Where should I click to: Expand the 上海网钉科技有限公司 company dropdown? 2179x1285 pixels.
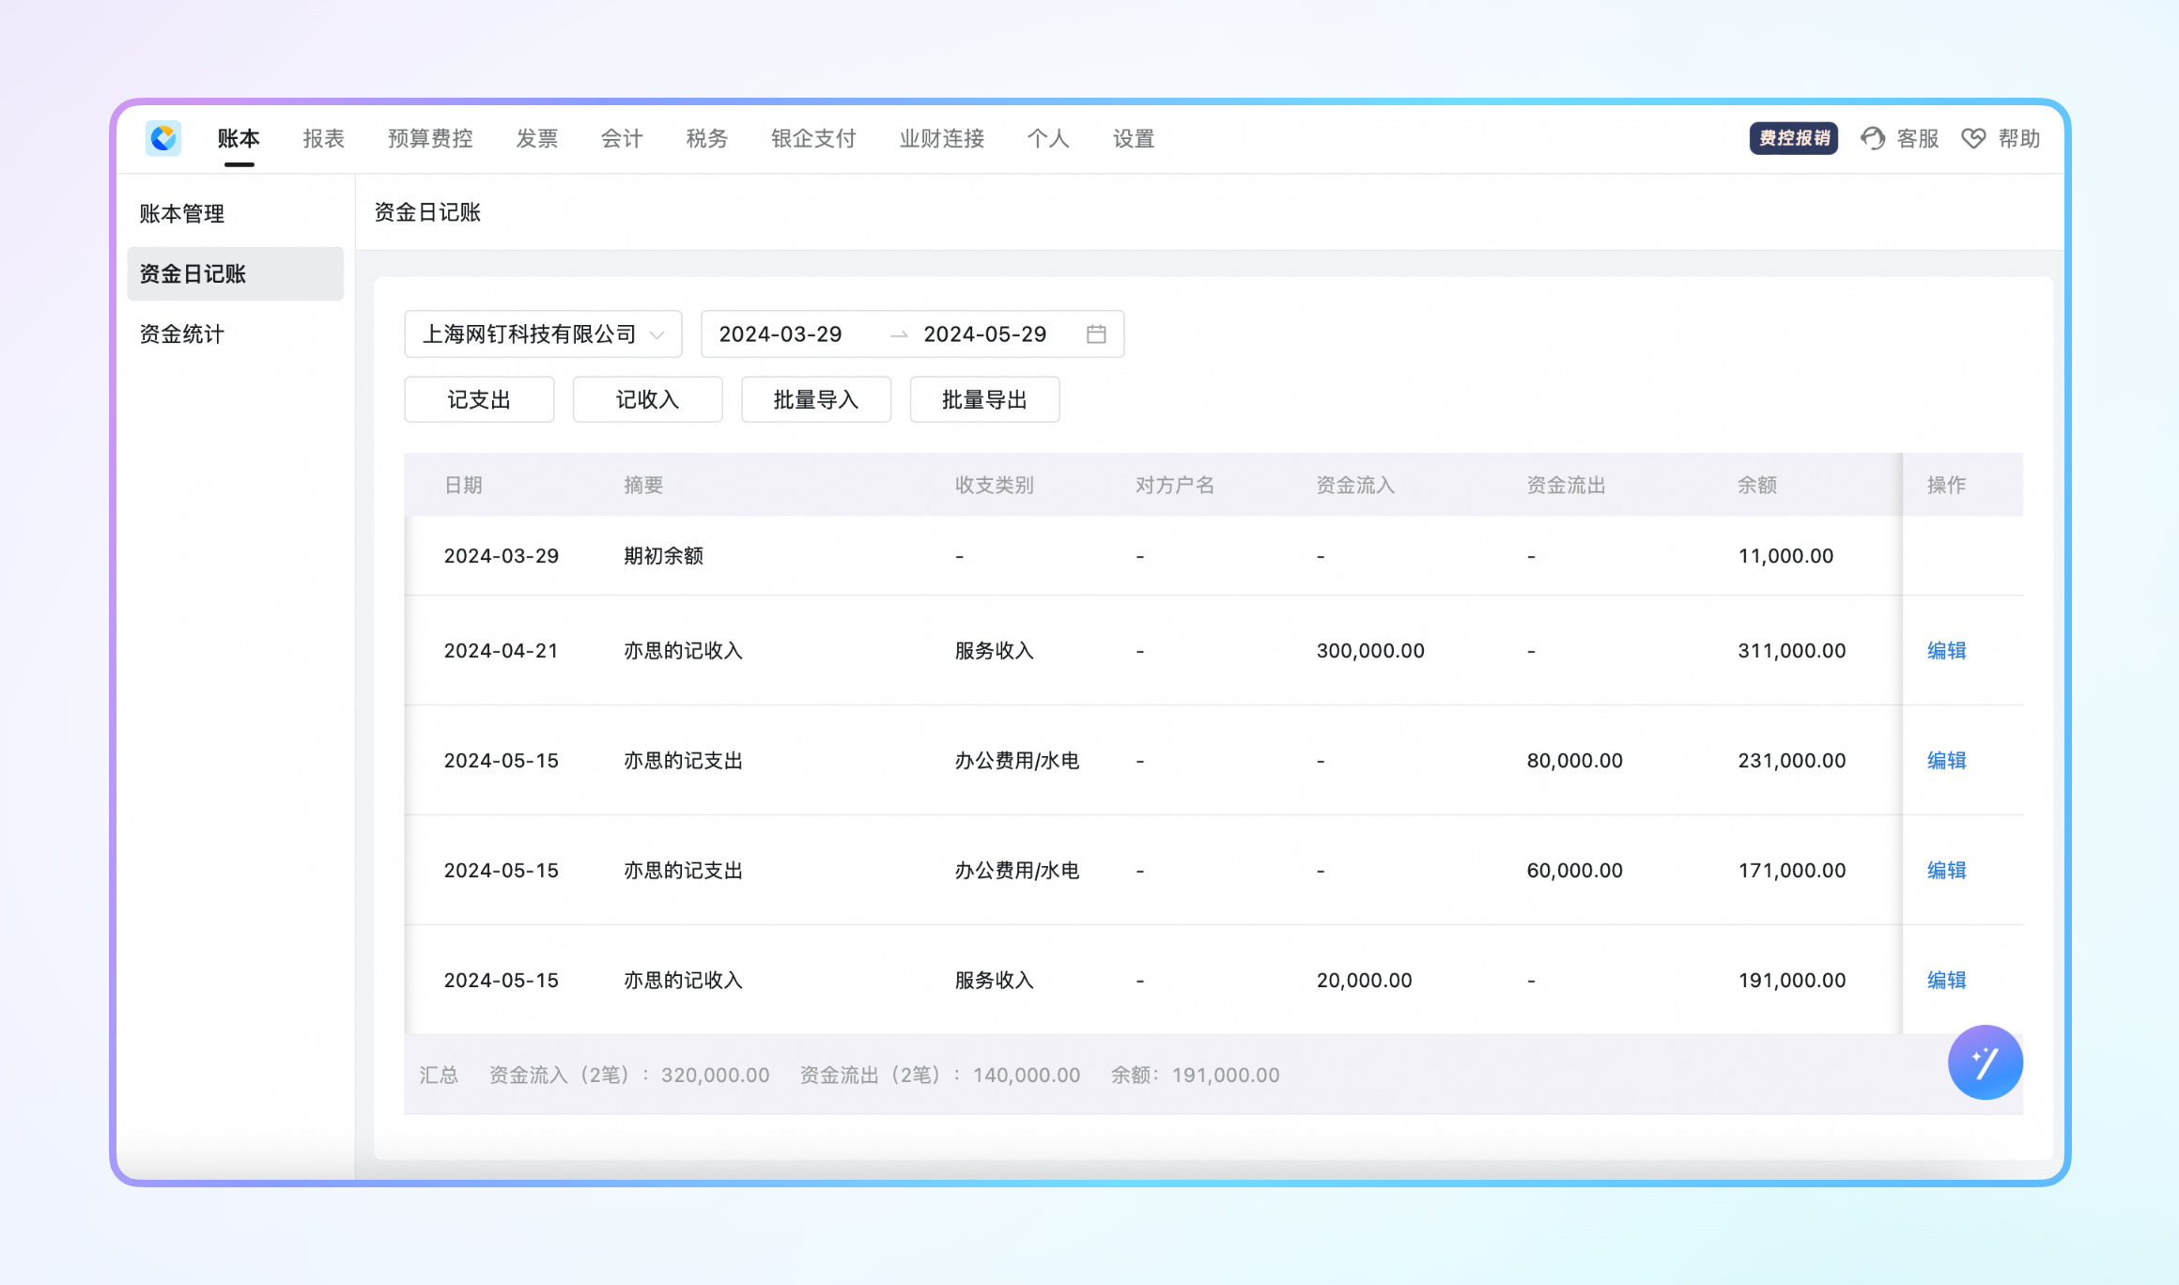(x=543, y=333)
